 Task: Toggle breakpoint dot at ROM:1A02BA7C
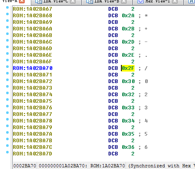(x=7, y=146)
